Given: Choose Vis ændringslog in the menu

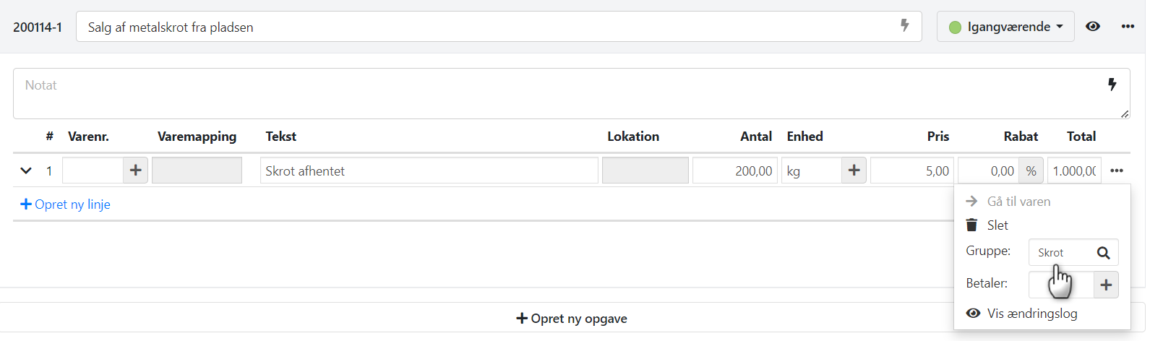Looking at the screenshot, I should 1031,314.
